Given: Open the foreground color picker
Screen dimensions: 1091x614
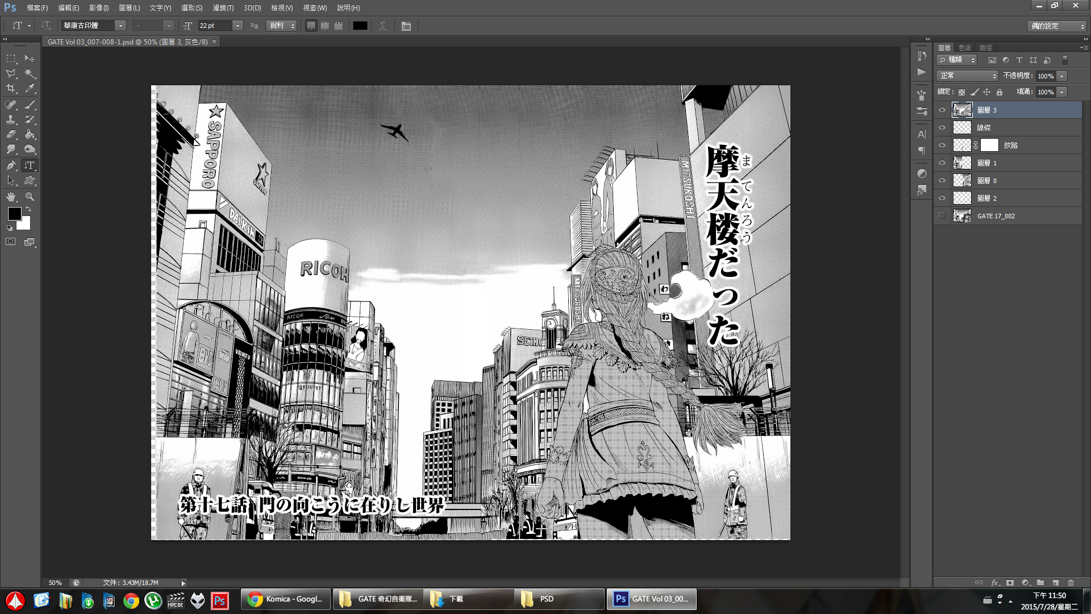Looking at the screenshot, I should pos(14,213).
